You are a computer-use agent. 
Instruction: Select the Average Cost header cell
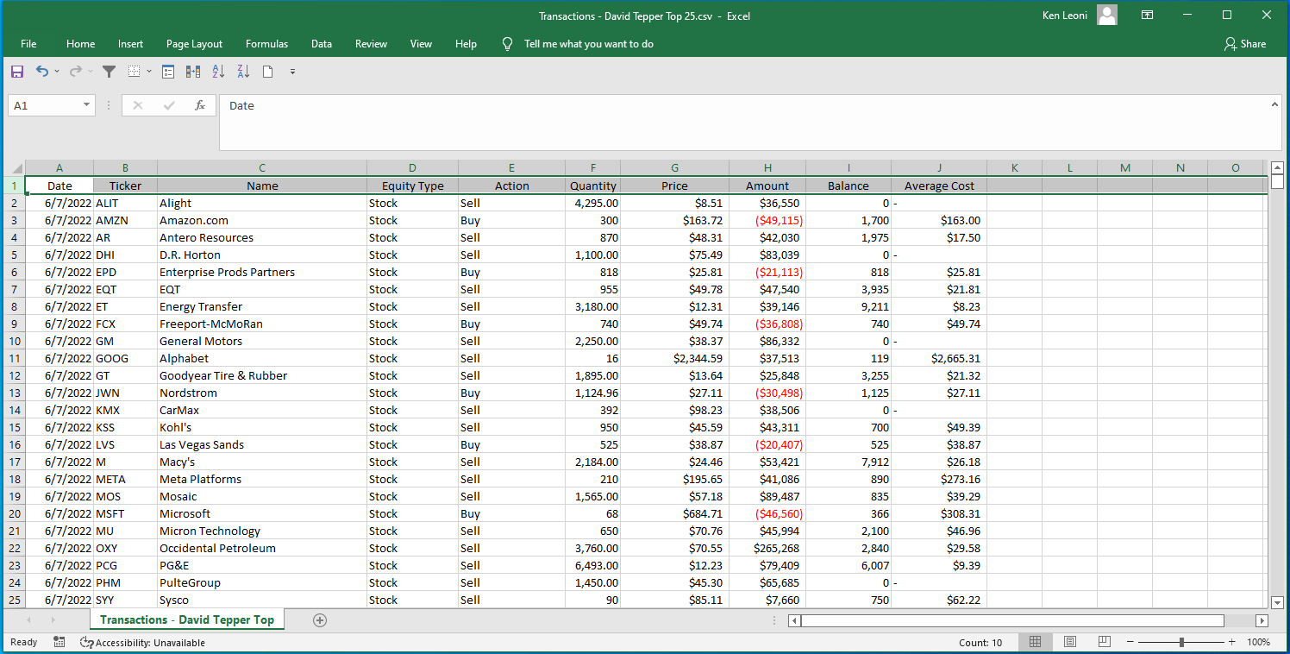point(939,186)
